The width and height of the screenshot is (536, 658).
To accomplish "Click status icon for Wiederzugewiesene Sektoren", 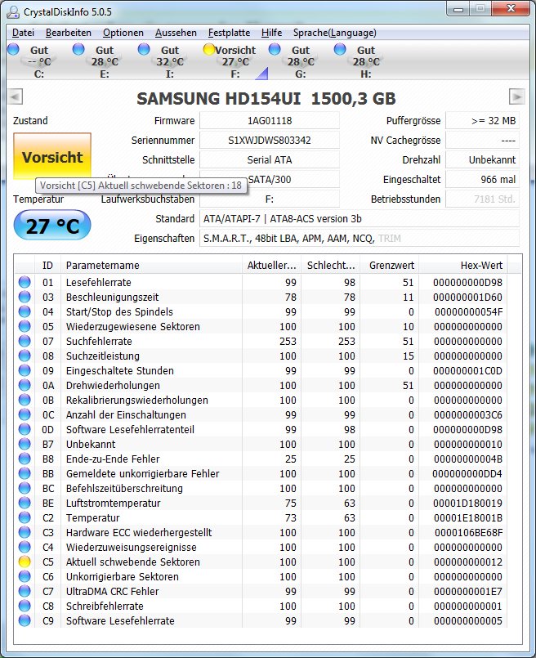I will (25, 326).
